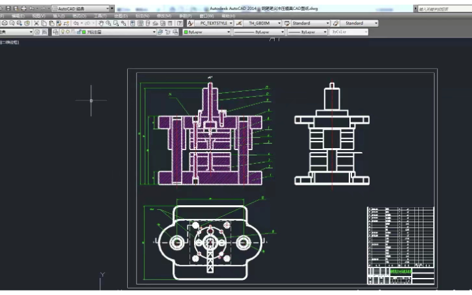
Task: Expand the undo history dropdown arrow
Action: pyautogui.click(x=81, y=23)
